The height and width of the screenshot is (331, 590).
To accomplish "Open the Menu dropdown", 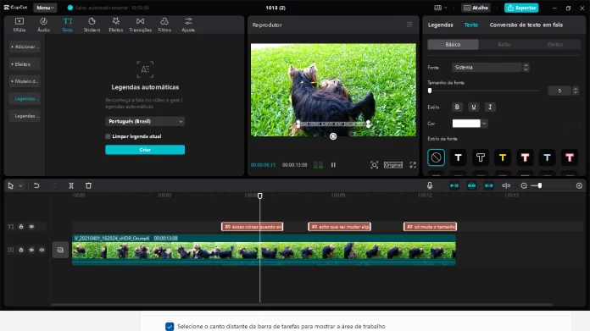I will click(45, 8).
